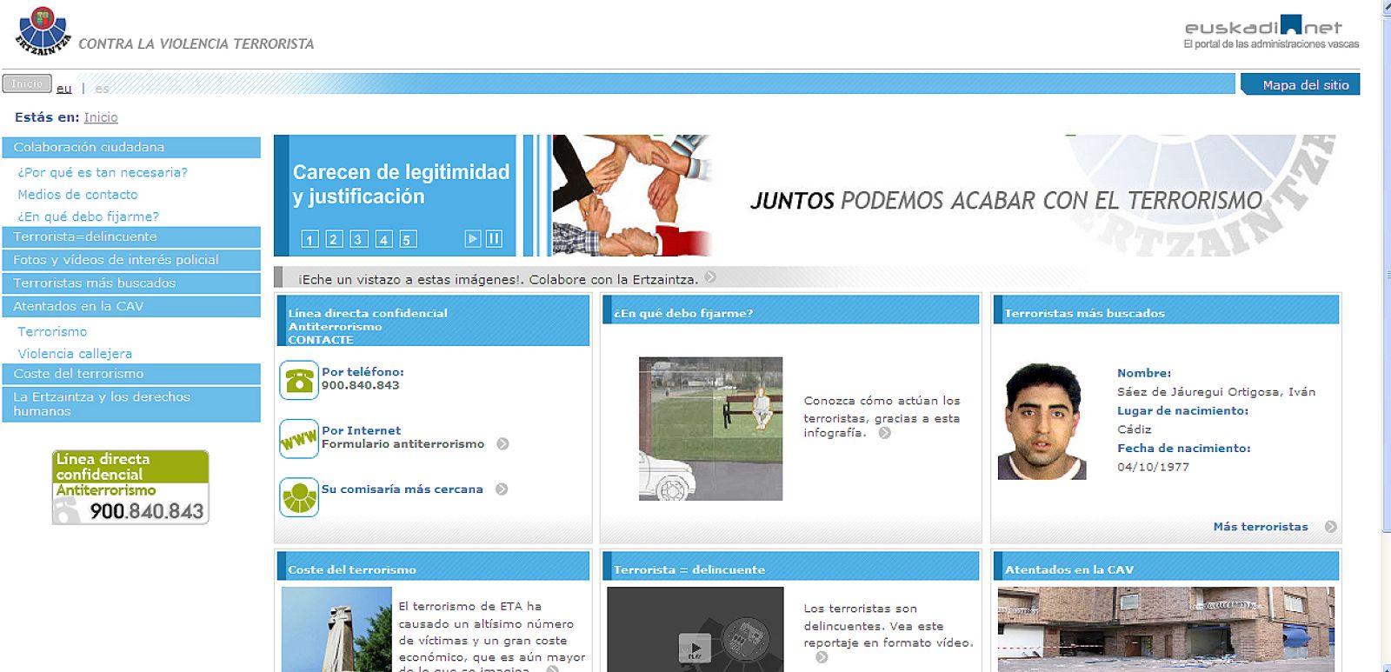Open Mapa del sitio

[x=1305, y=85]
